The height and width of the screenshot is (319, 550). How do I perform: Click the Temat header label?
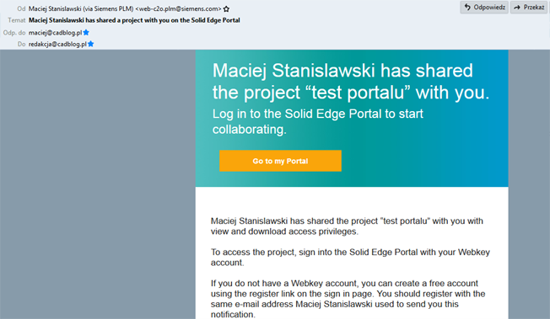click(x=17, y=20)
